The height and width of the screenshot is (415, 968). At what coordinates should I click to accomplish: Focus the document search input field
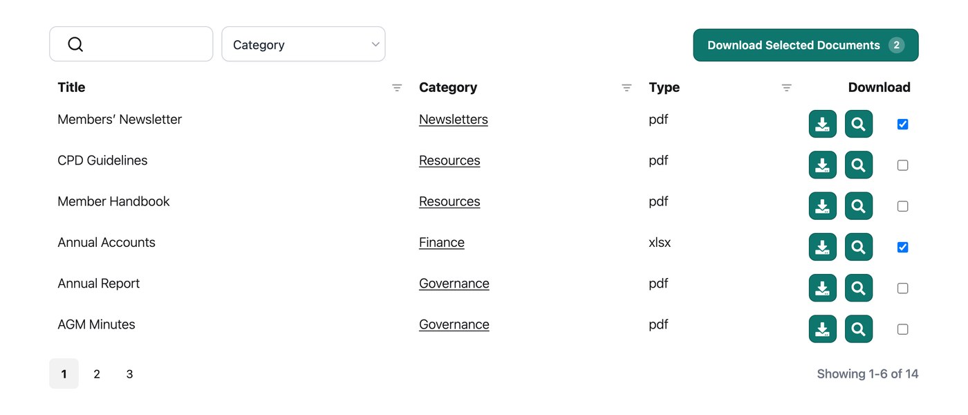[131, 44]
